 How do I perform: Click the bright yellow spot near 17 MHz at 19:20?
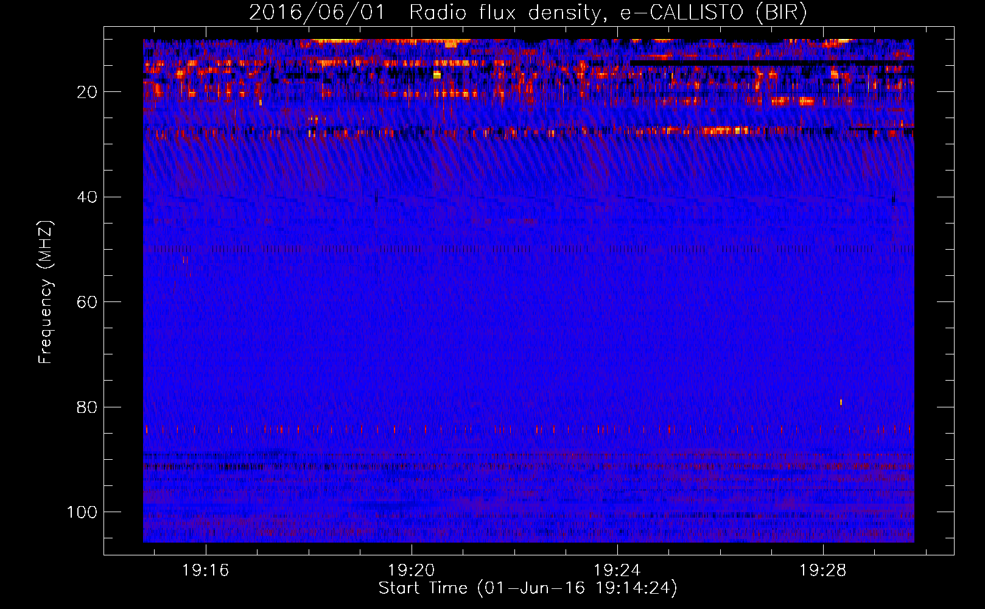pos(436,74)
